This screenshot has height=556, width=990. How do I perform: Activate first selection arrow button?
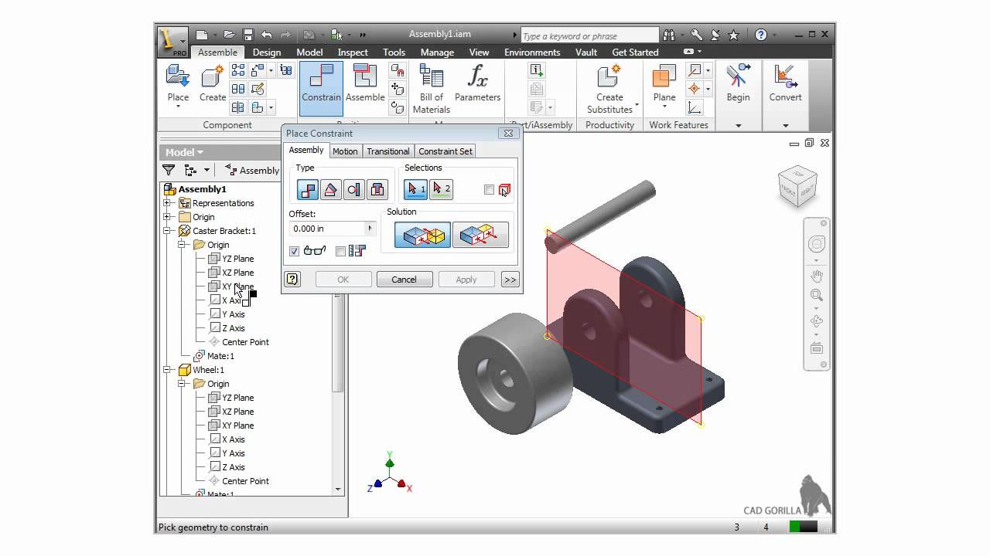click(x=416, y=189)
